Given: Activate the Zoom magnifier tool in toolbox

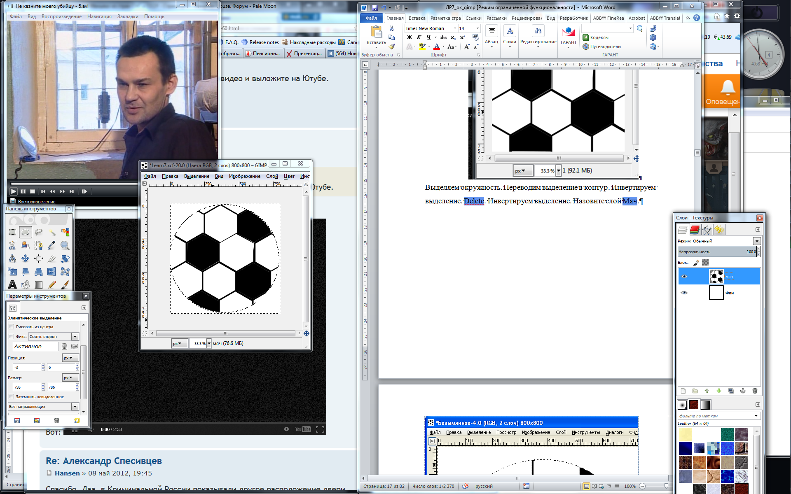Looking at the screenshot, I should pyautogui.click(x=65, y=245).
